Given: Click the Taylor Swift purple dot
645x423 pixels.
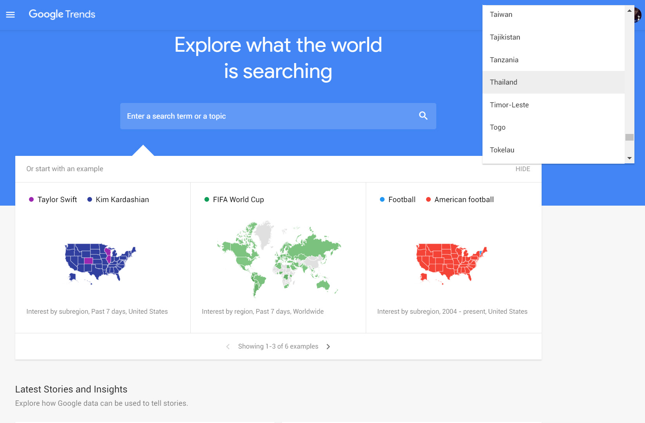Looking at the screenshot, I should [31, 200].
